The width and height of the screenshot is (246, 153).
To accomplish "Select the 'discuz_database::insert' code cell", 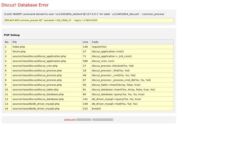I will point(132,90).
